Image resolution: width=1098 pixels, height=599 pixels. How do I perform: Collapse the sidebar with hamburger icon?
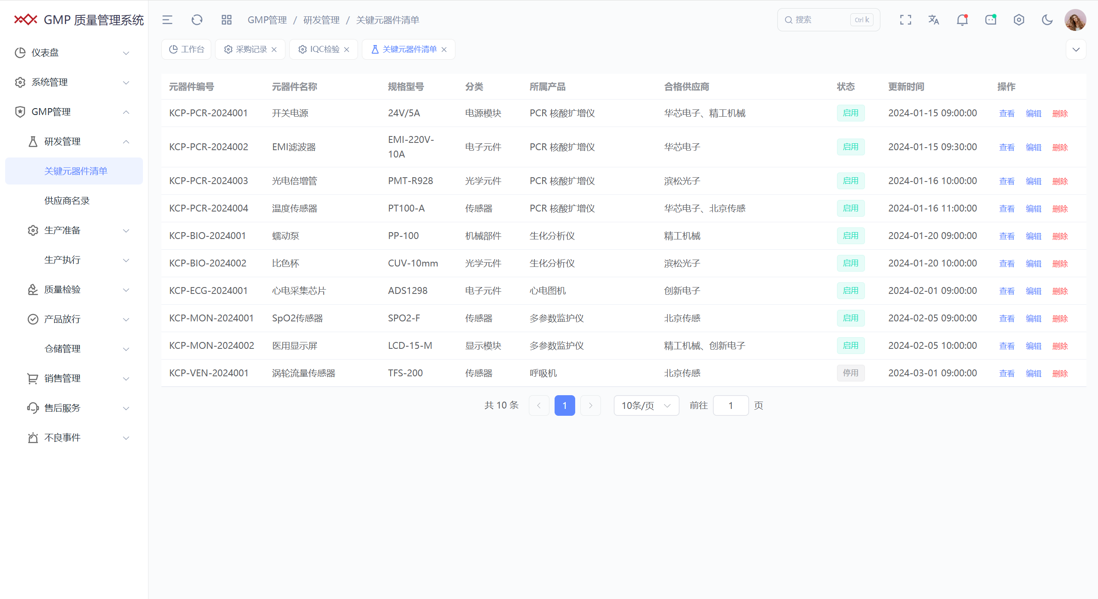167,20
